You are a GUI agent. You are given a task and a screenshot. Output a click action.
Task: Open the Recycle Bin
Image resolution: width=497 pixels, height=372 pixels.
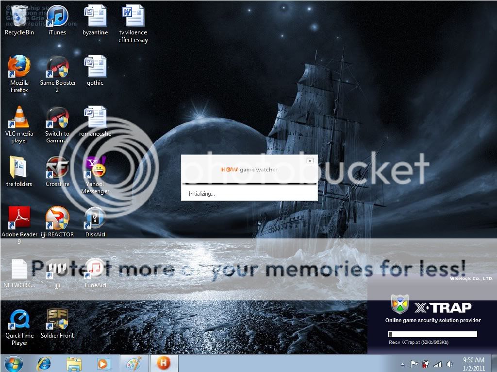click(19, 17)
